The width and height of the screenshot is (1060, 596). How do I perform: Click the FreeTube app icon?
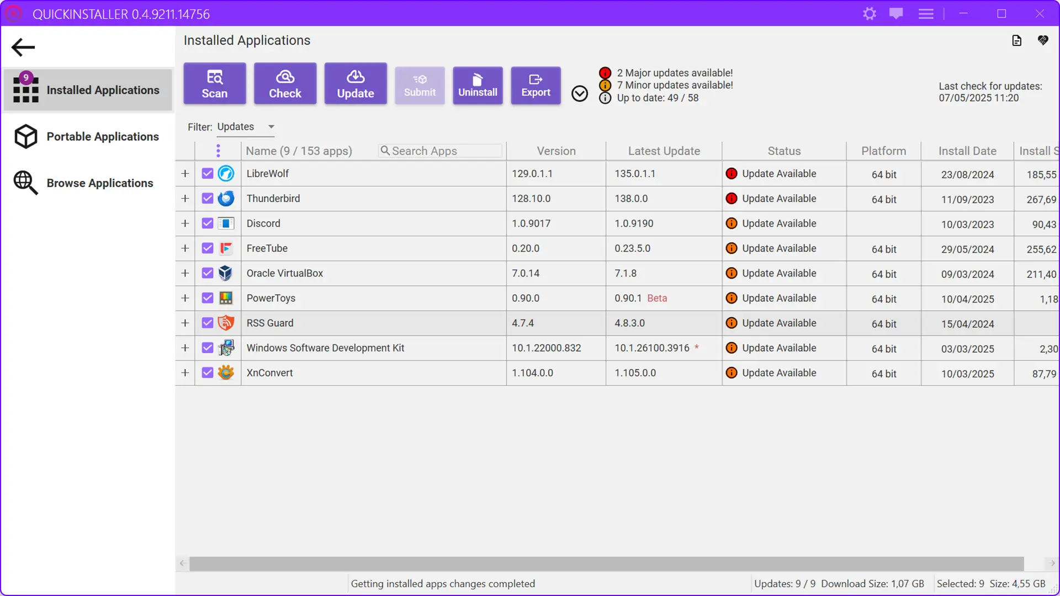click(226, 248)
